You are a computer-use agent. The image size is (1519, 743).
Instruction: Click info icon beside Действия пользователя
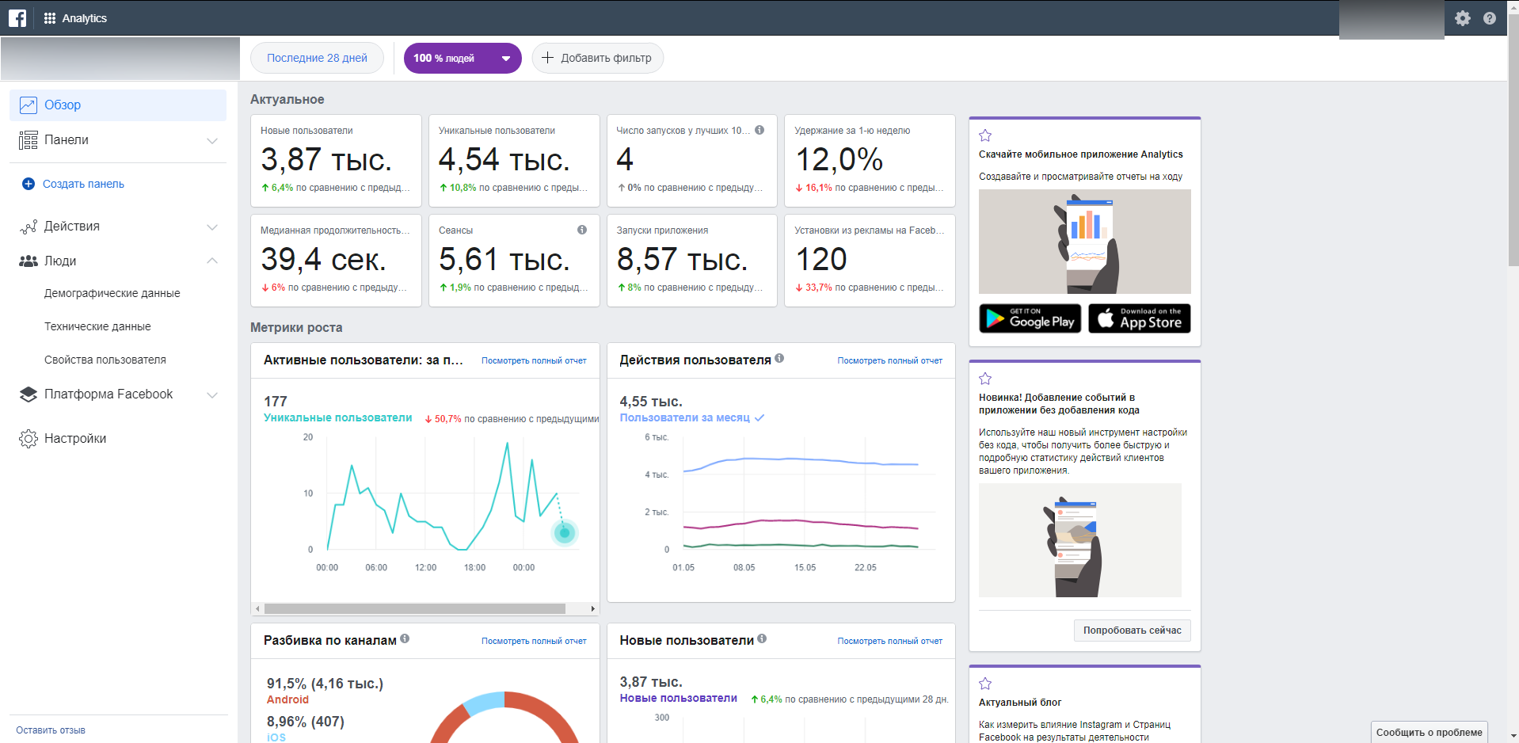point(779,358)
